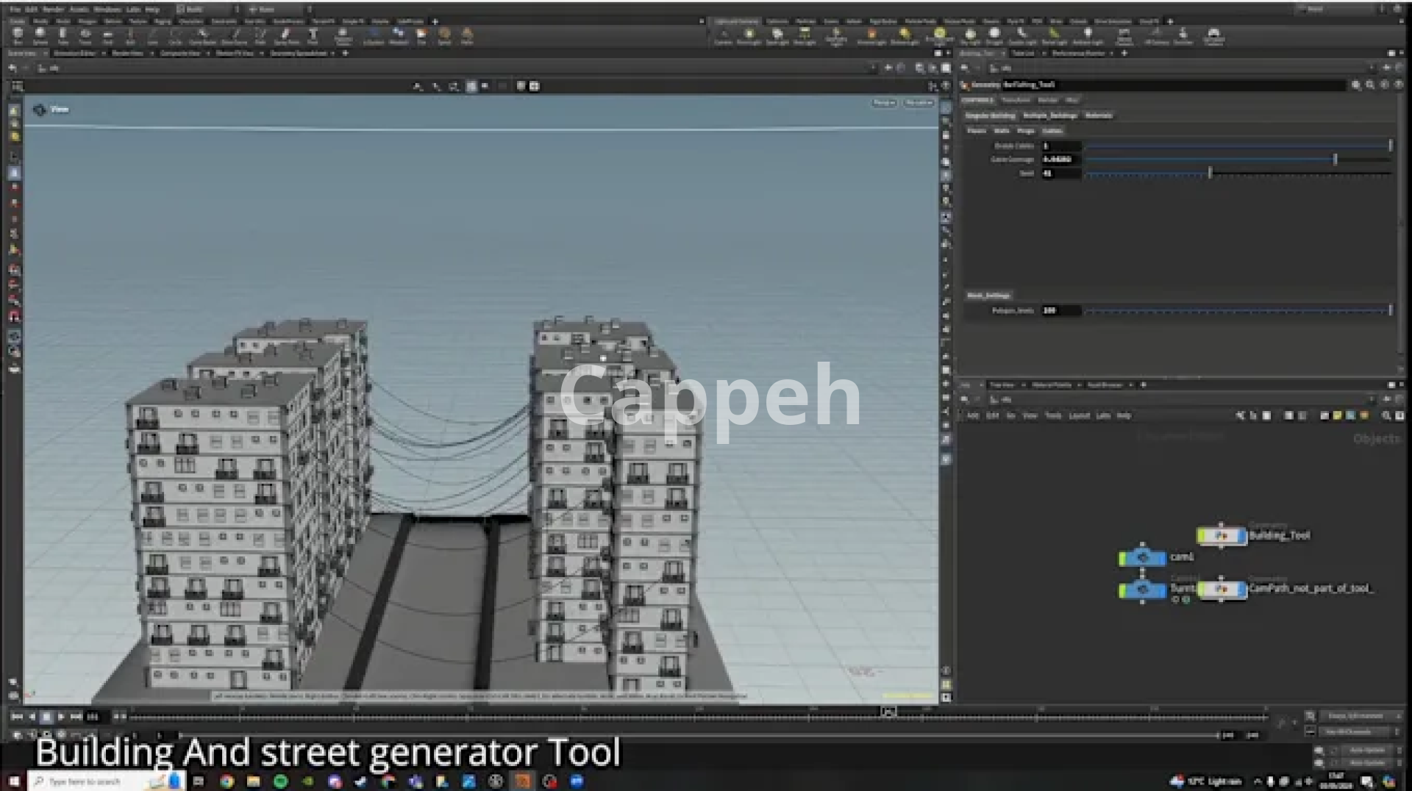The image size is (1412, 791).
Task: Select the Box shelf tool
Action: (18, 35)
